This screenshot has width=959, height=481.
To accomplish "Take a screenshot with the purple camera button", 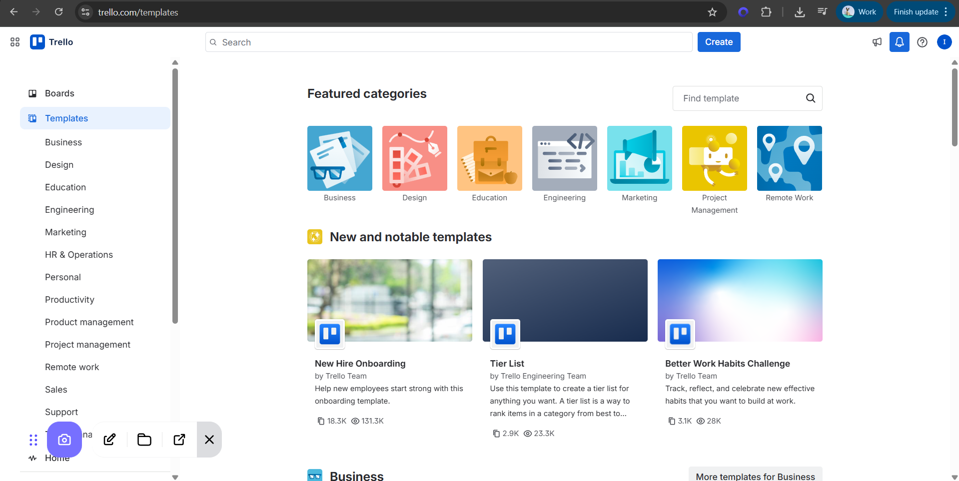I will coord(64,440).
